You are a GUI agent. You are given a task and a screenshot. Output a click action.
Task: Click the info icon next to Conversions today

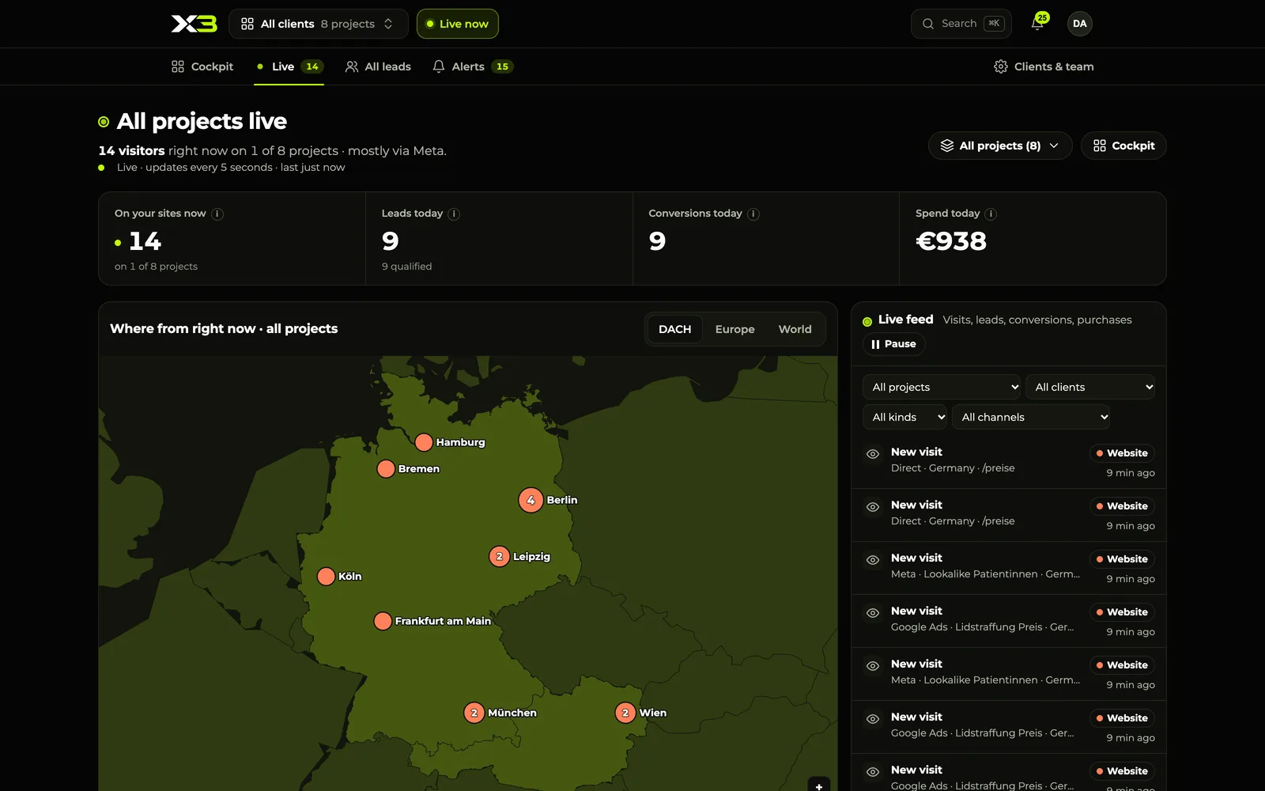pyautogui.click(x=753, y=214)
